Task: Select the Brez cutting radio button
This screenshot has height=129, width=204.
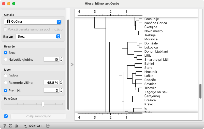Action: [6, 53]
